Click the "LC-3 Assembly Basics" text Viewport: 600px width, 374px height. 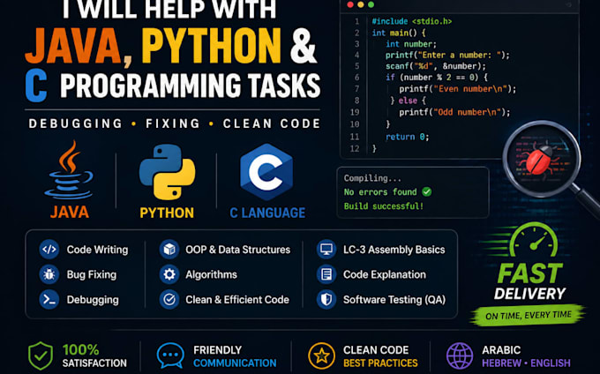[394, 250]
